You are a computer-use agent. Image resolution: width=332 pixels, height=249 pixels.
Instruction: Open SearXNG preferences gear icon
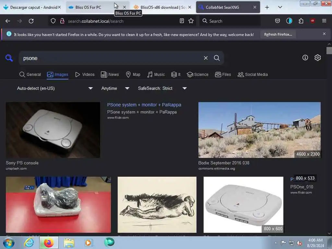pos(317,58)
